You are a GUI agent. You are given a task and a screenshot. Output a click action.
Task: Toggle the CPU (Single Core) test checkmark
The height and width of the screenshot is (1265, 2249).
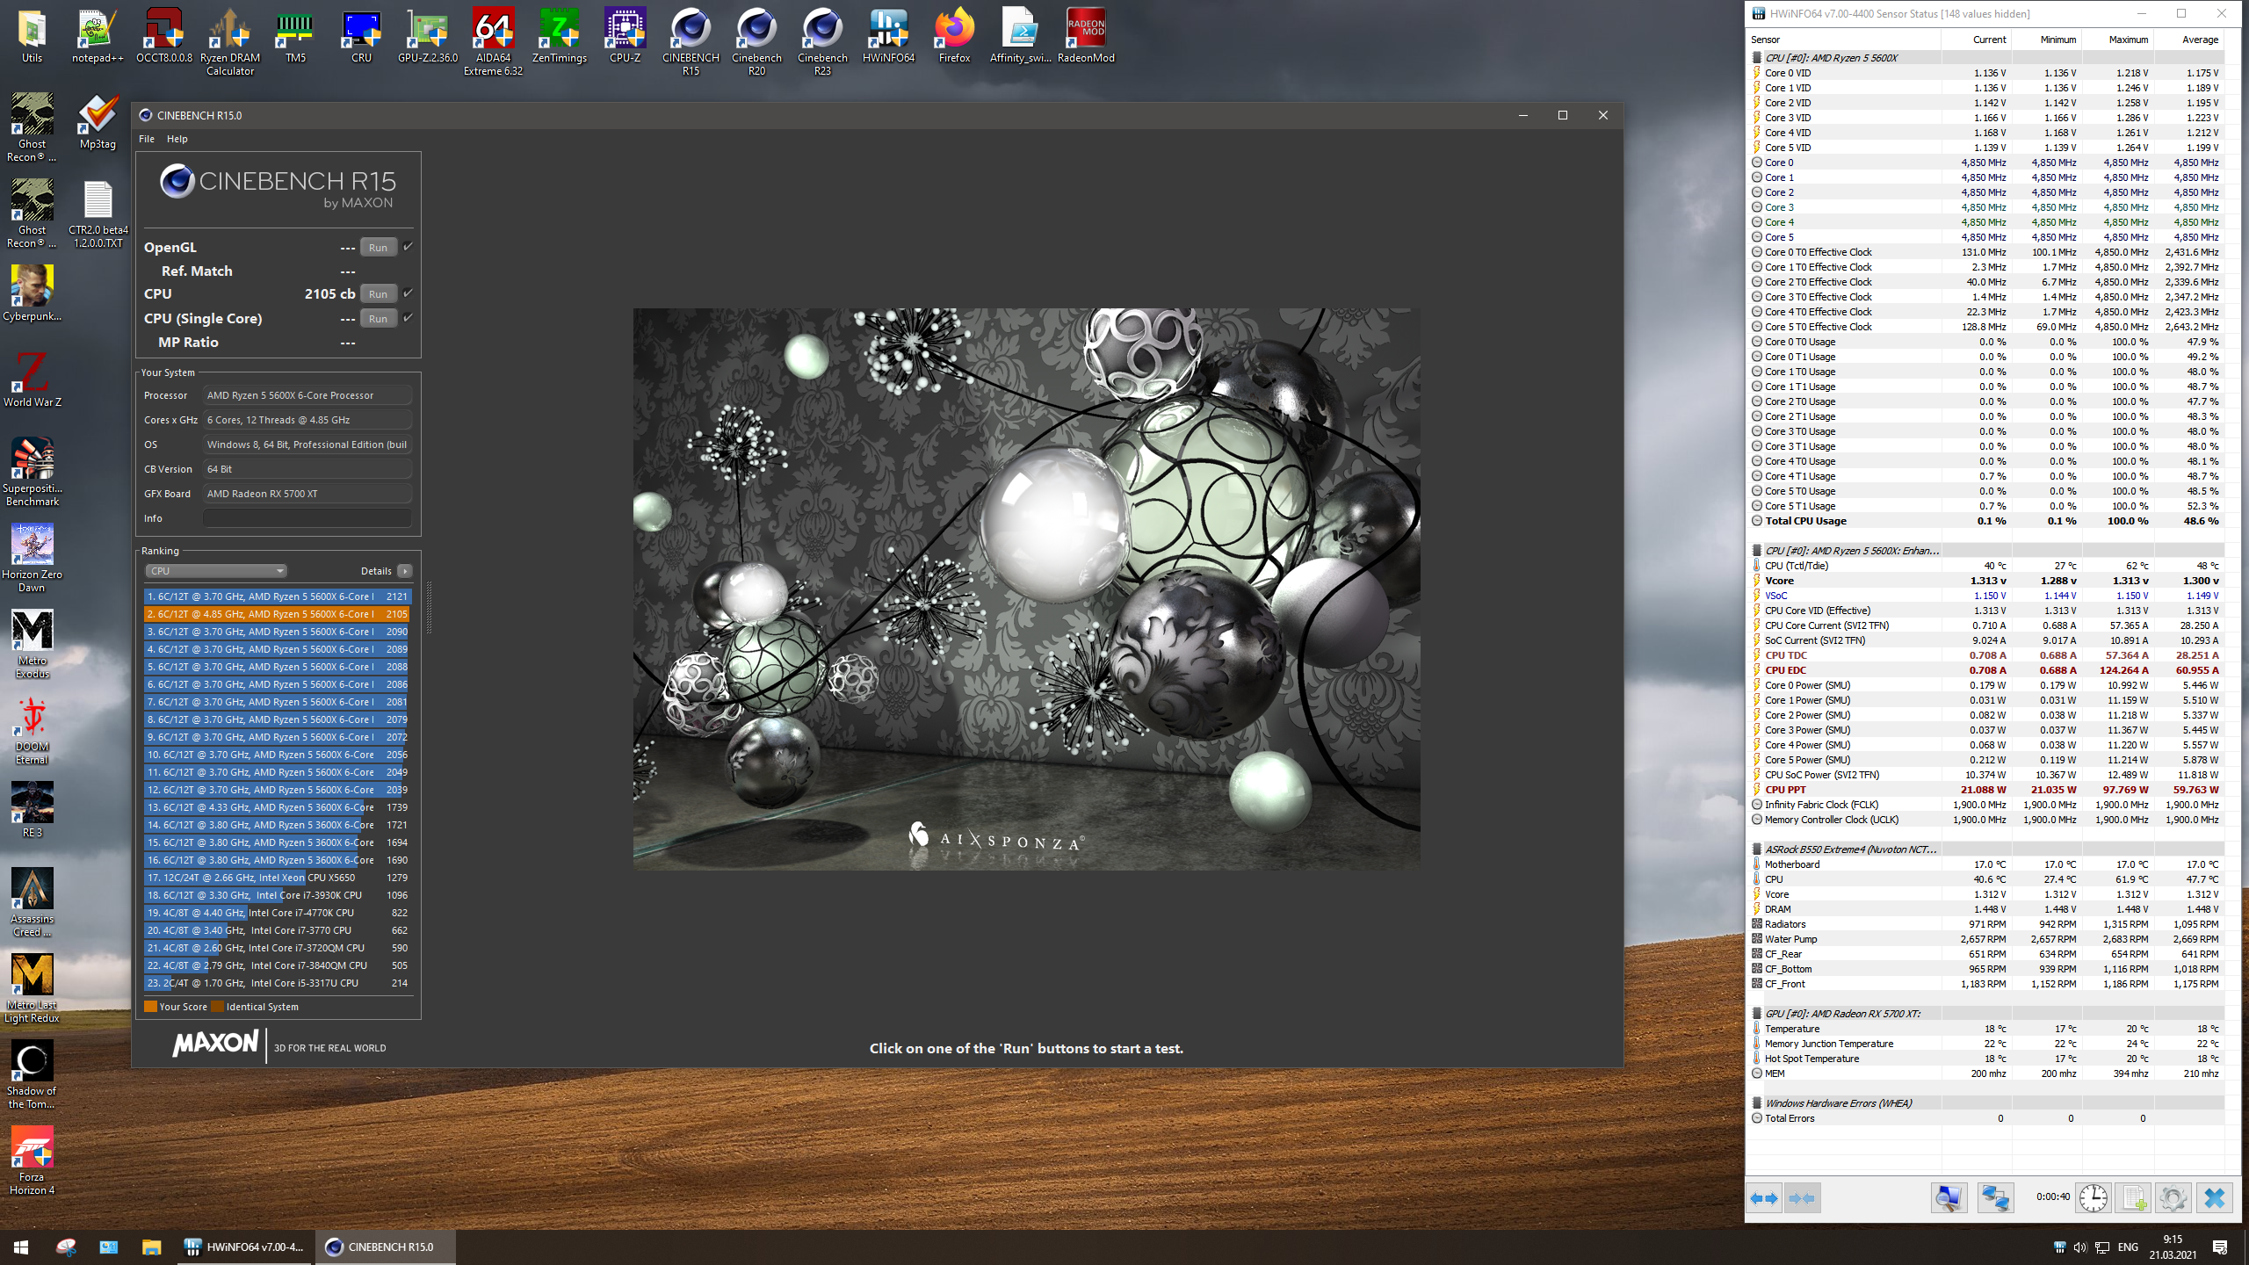point(408,318)
